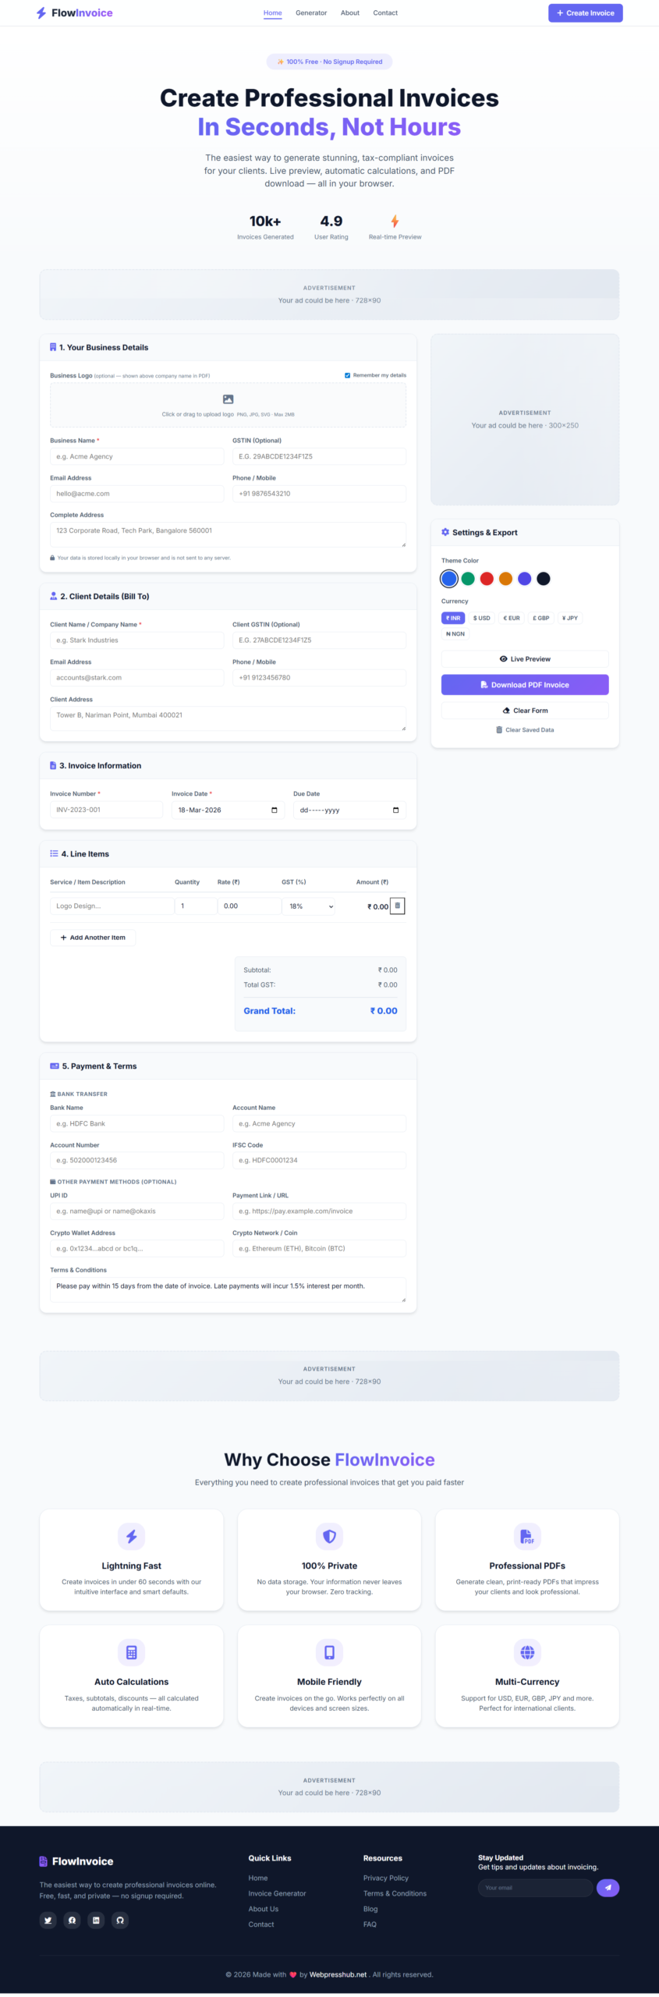Viewport: 659px width, 1997px height.
Task: Click the Business Name input field
Action: [x=136, y=456]
